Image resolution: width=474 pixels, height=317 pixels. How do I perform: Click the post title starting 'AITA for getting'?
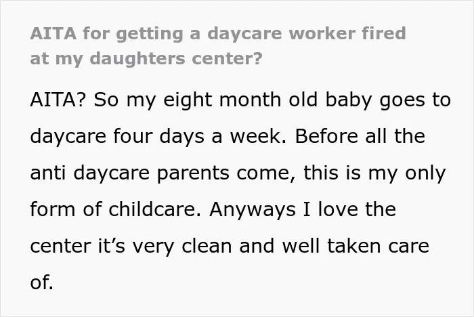217,45
